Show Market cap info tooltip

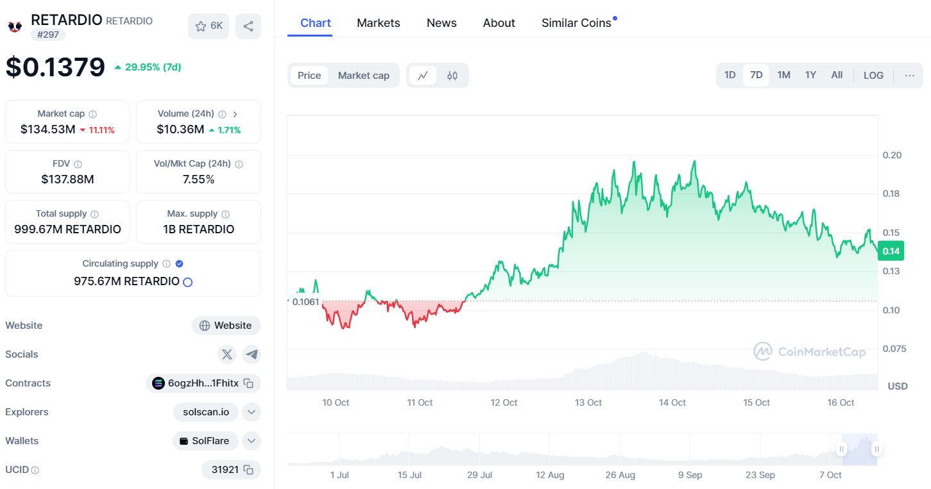coord(92,114)
